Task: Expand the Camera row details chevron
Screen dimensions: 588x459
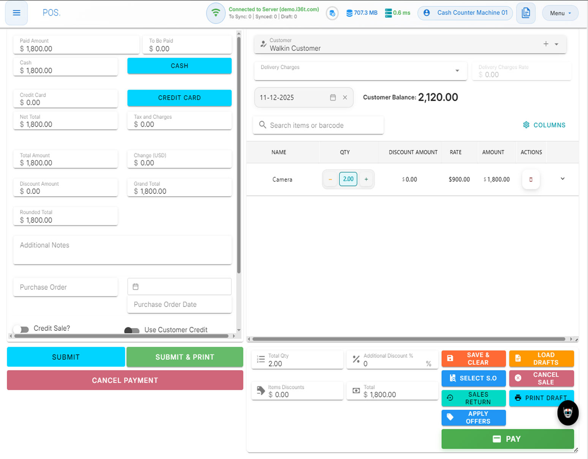Action: [563, 179]
